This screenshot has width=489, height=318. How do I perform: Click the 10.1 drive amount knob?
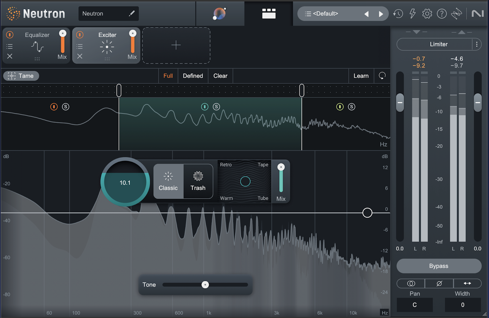click(125, 182)
